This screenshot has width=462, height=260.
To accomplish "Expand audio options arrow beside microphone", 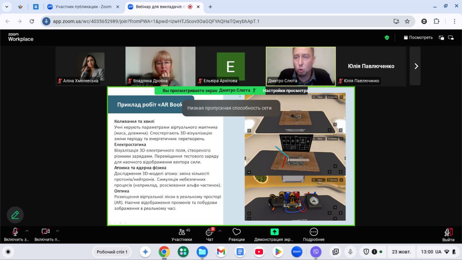I will pyautogui.click(x=27, y=231).
